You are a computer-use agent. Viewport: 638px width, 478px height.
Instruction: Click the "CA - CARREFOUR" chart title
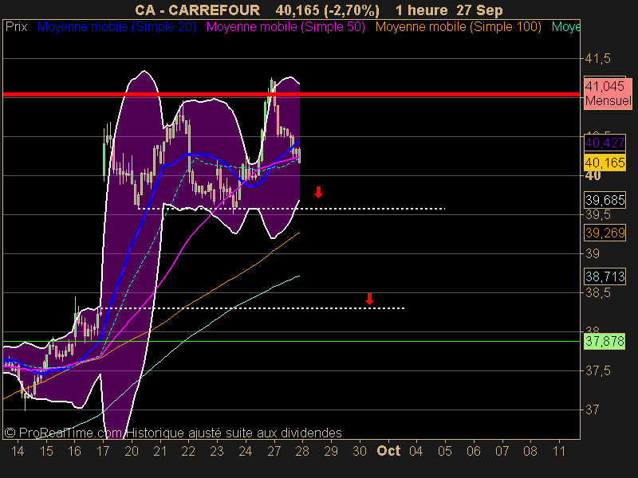pyautogui.click(x=197, y=10)
